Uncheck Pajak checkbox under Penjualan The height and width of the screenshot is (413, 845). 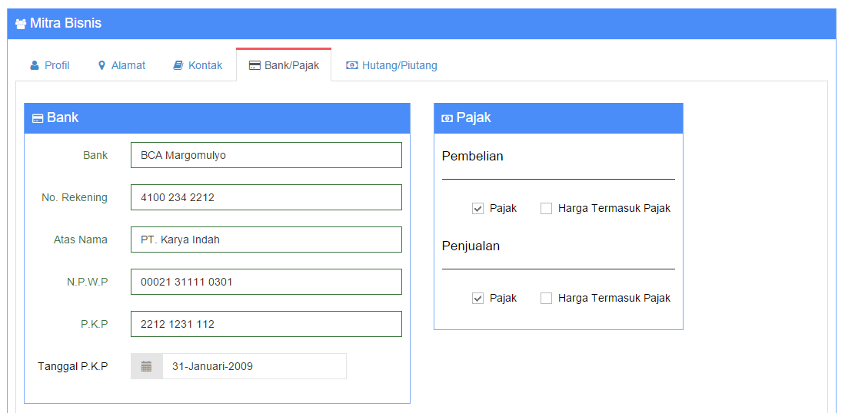477,299
